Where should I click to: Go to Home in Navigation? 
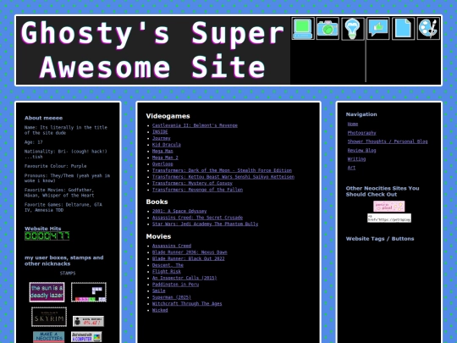pos(353,124)
